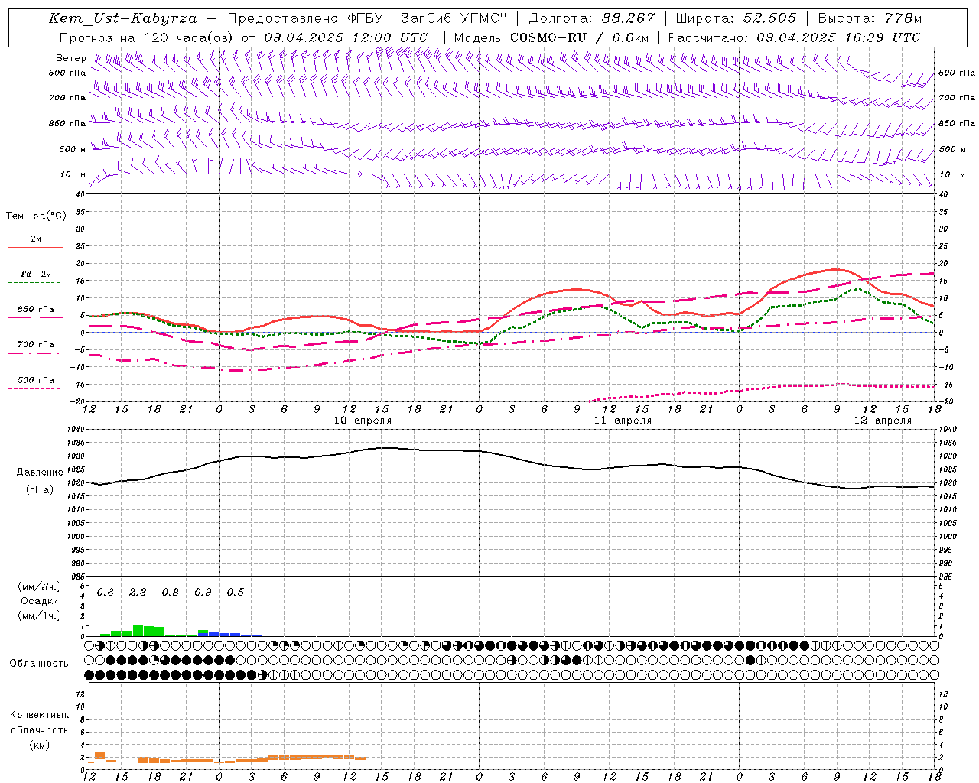The height and width of the screenshot is (783, 979).
Task: Click the model name COSMO-RU
Action: (548, 37)
